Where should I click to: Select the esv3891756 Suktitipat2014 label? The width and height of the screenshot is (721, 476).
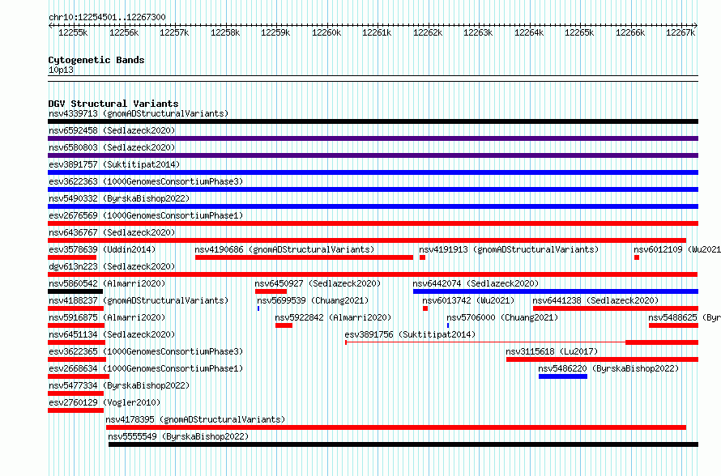tap(410, 334)
